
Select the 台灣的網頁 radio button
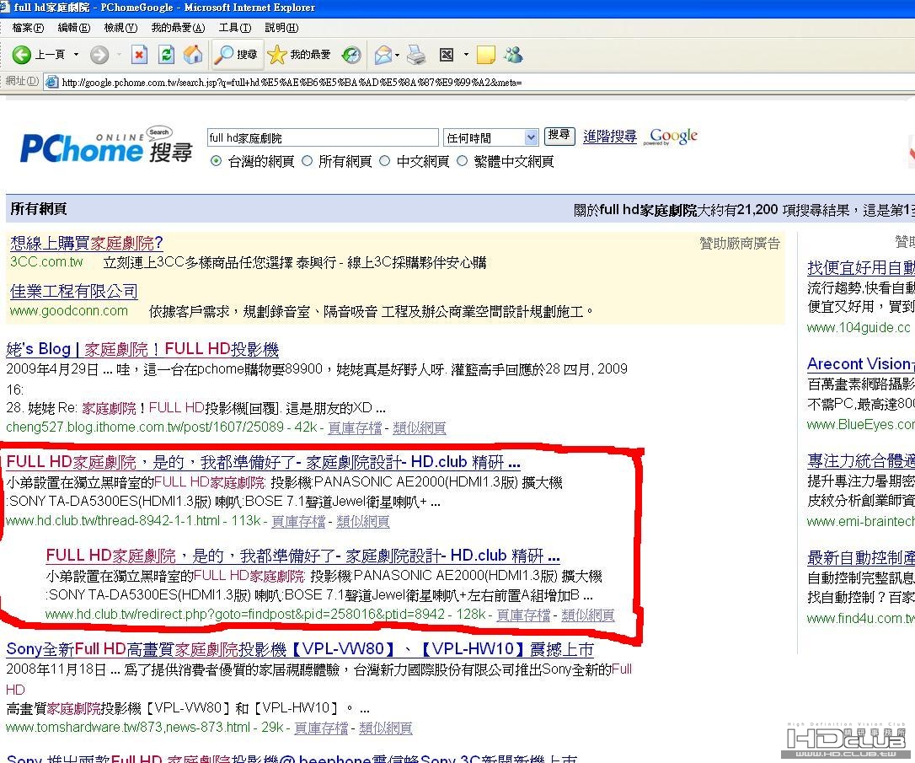point(216,161)
